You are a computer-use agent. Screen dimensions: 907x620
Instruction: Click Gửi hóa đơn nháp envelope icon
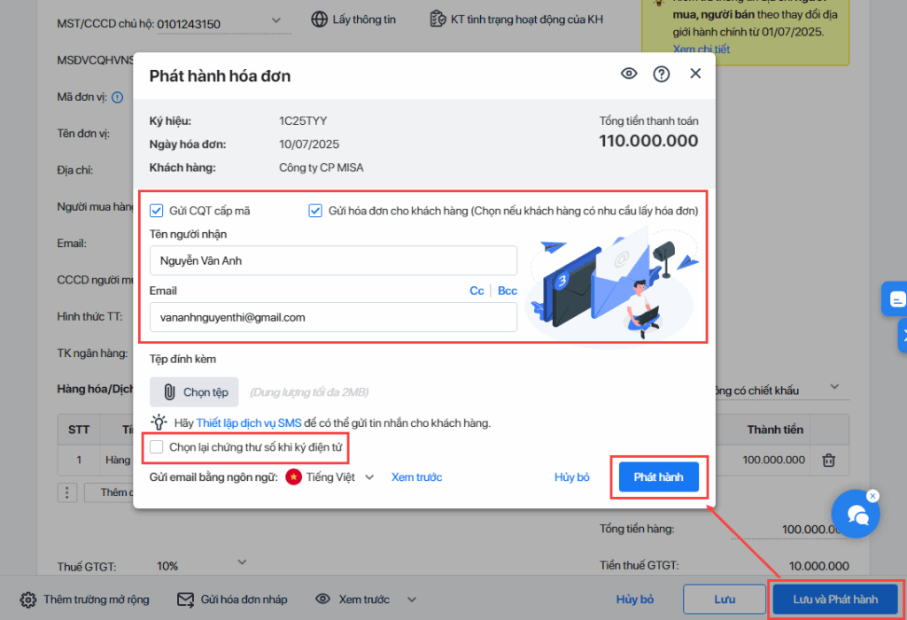186,600
